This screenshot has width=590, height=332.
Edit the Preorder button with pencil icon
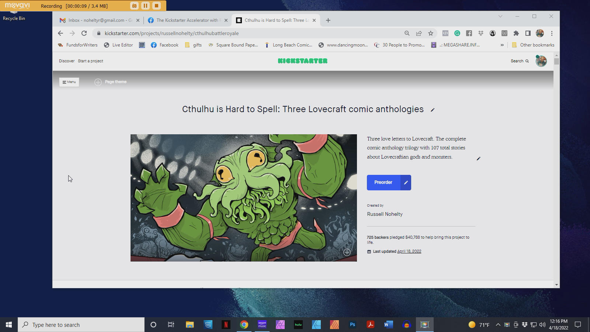click(x=406, y=183)
